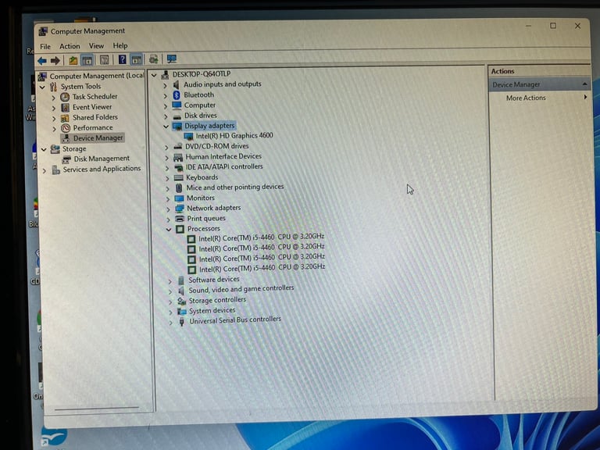Collapse the DESKTOP-Q64OTLP root node
The width and height of the screenshot is (600, 450).
[x=154, y=75]
